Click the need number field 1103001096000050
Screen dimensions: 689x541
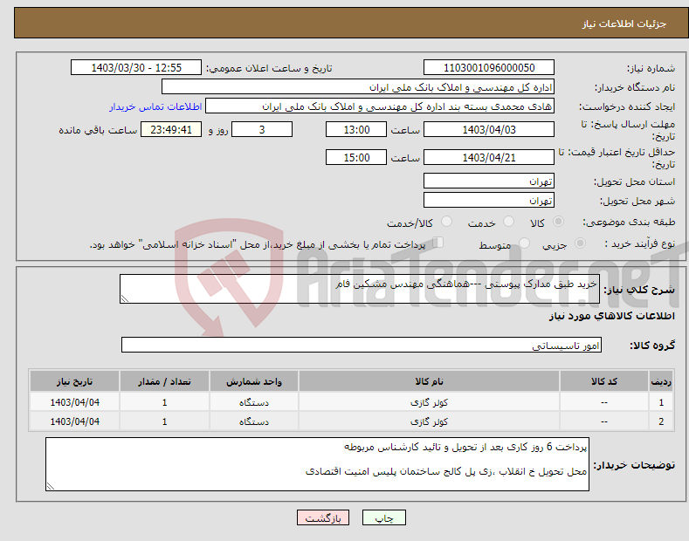click(489, 68)
